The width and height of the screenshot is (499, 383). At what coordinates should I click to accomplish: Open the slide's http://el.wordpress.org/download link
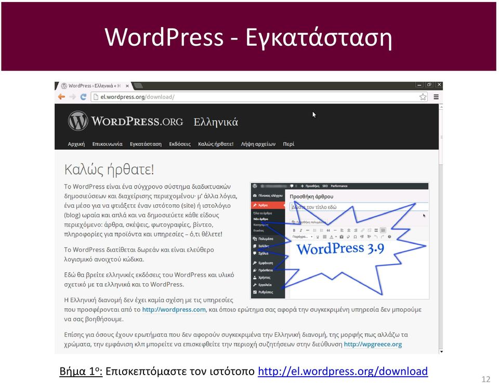click(343, 371)
